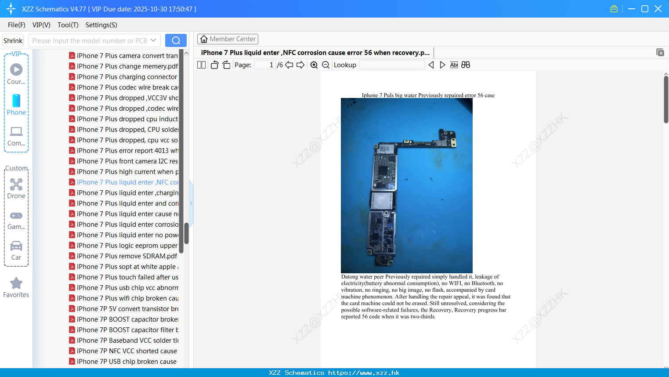Click the page number field
The height and width of the screenshot is (377, 669).
click(x=265, y=65)
